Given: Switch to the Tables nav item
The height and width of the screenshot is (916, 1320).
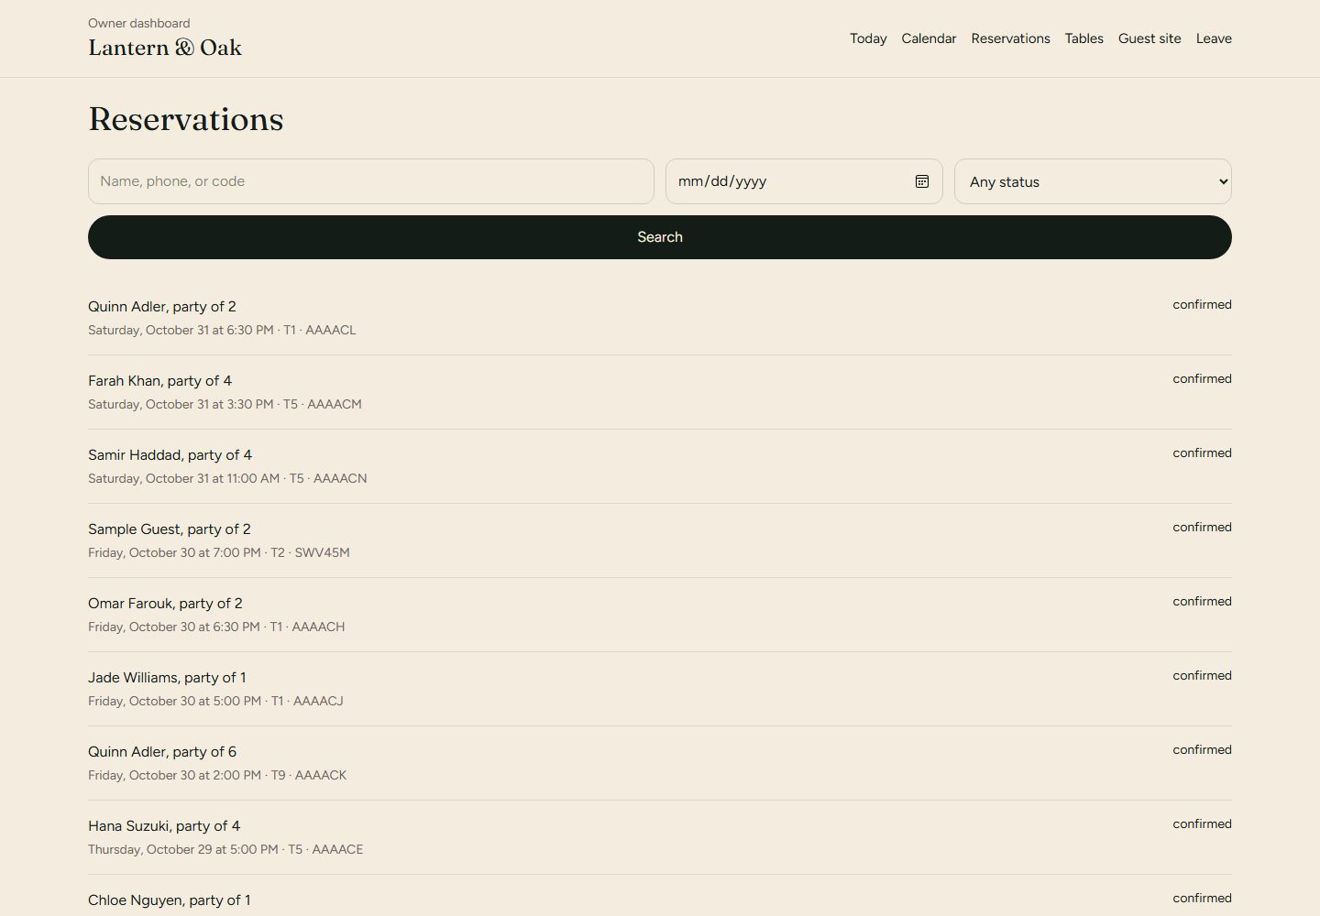Looking at the screenshot, I should coord(1083,38).
